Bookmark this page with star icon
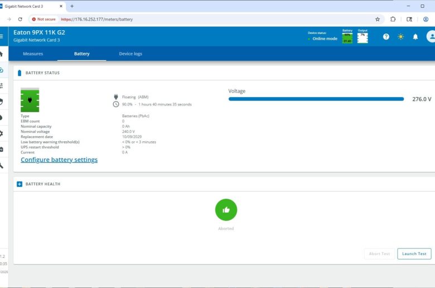Image resolution: width=435 pixels, height=288 pixels. [x=378, y=19]
